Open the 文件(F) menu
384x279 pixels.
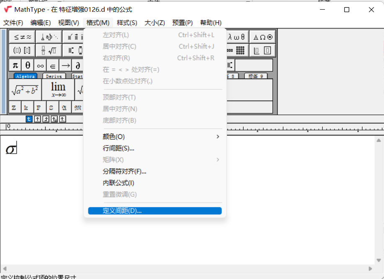tap(13, 23)
